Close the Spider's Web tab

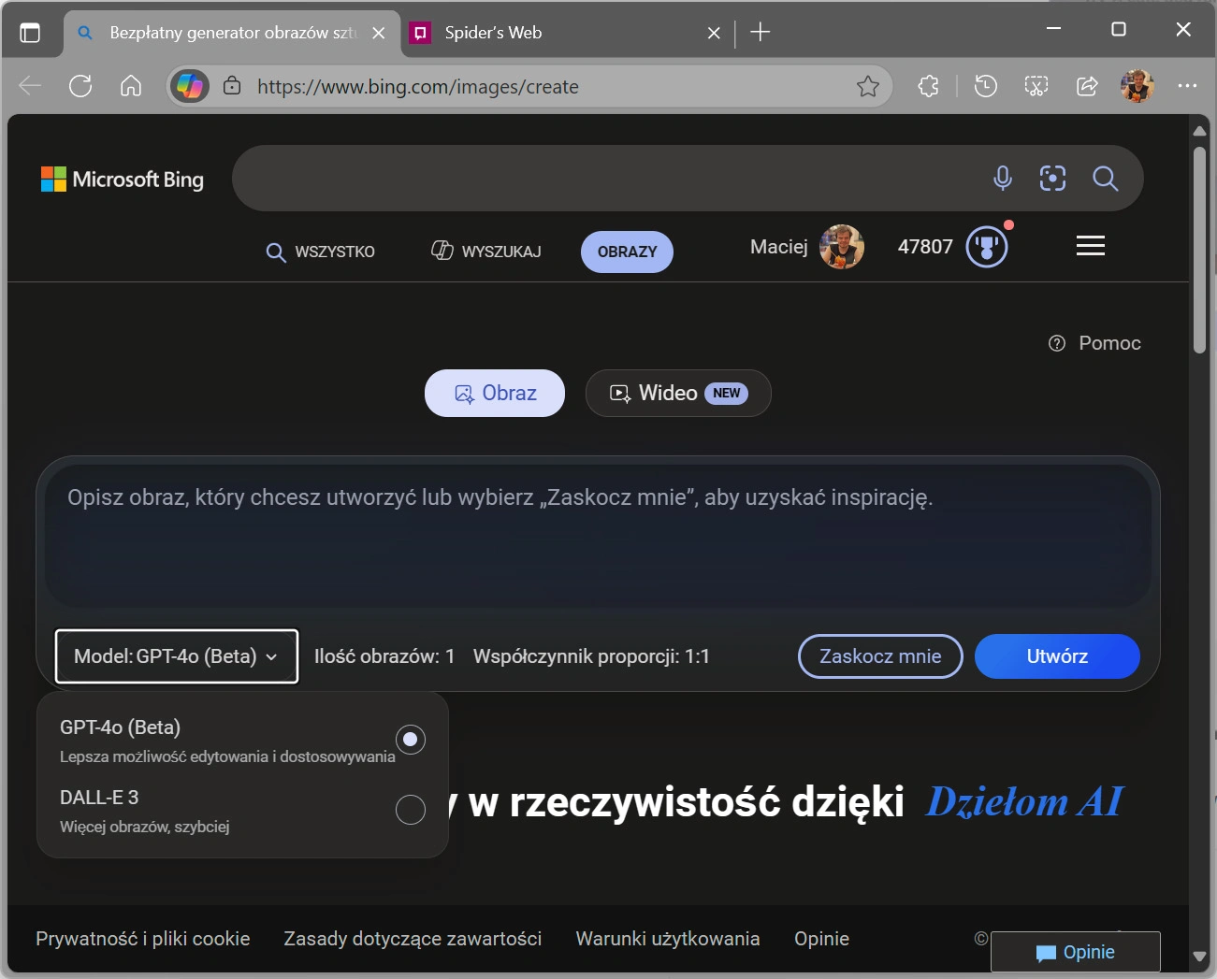(714, 33)
